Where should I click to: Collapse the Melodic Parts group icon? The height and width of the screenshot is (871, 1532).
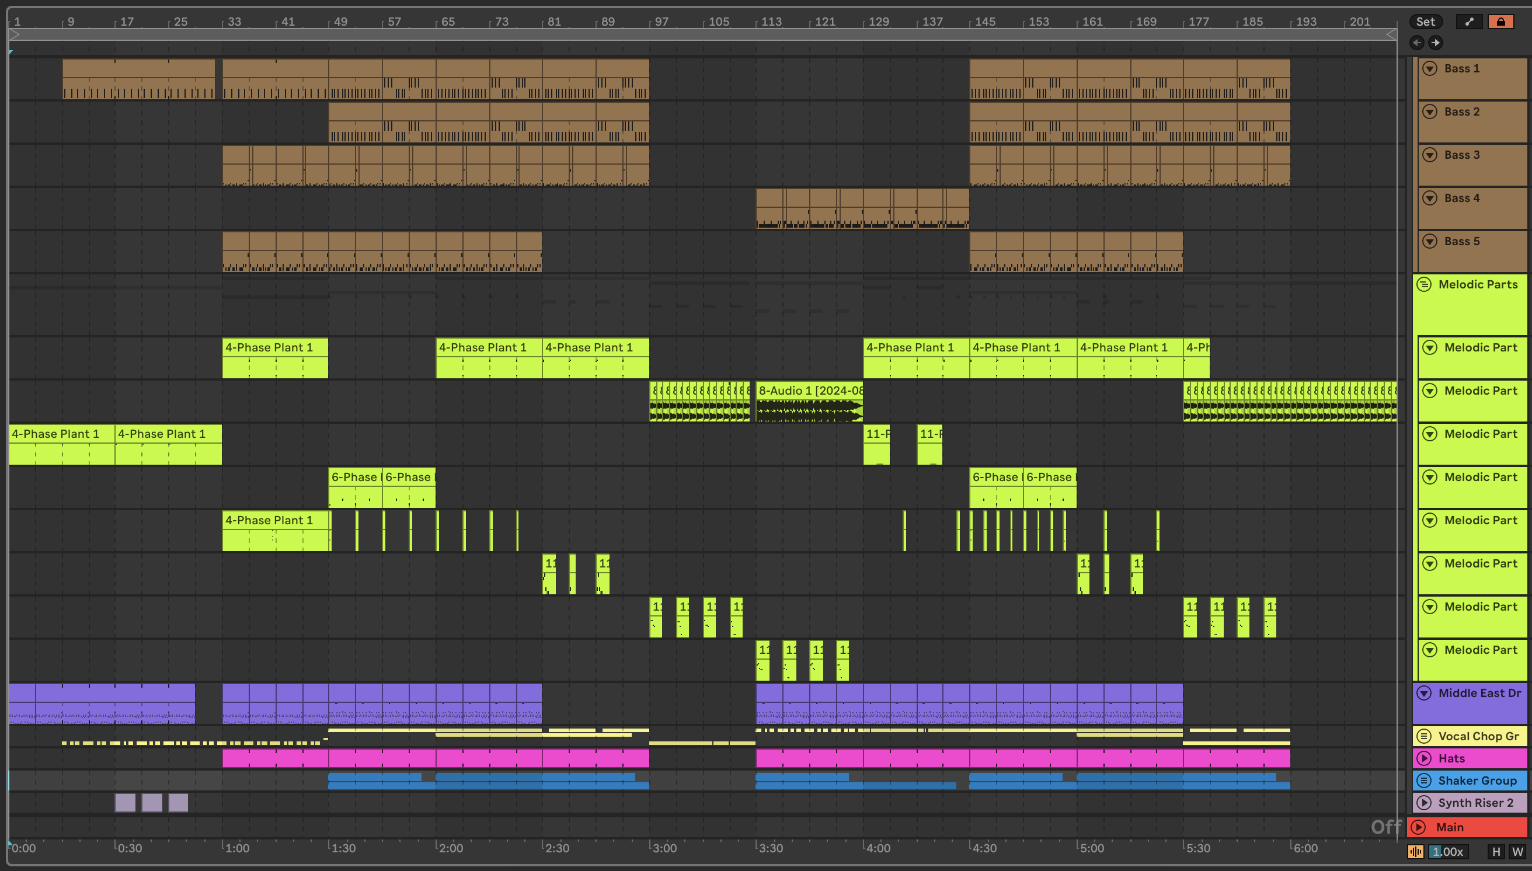(x=1425, y=284)
